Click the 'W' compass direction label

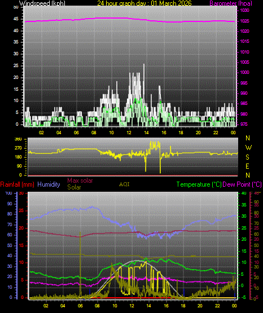coord(248,148)
